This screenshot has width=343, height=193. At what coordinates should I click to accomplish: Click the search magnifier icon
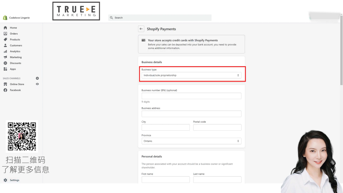coord(111,18)
